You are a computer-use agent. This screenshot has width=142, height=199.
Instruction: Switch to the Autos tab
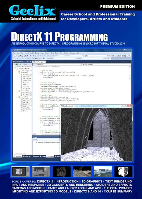(36, 156)
